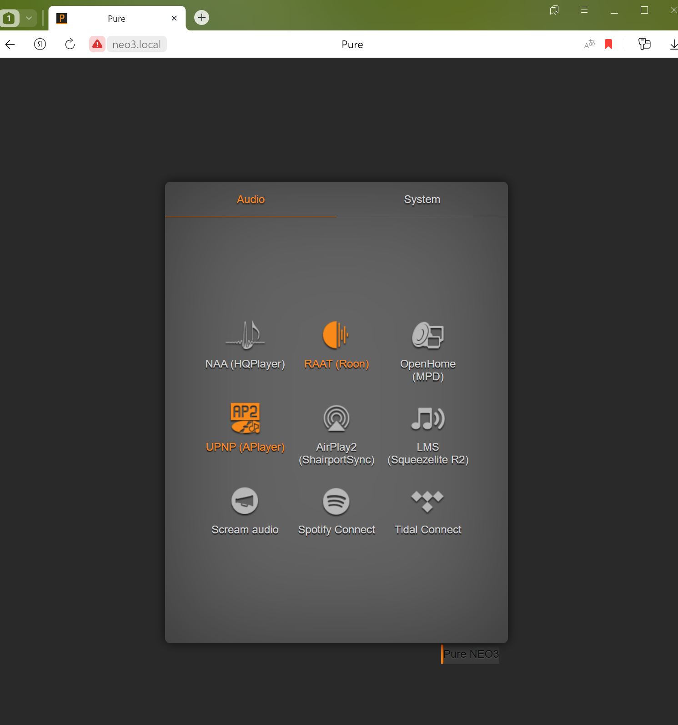Select the Pure browser tab

(117, 19)
